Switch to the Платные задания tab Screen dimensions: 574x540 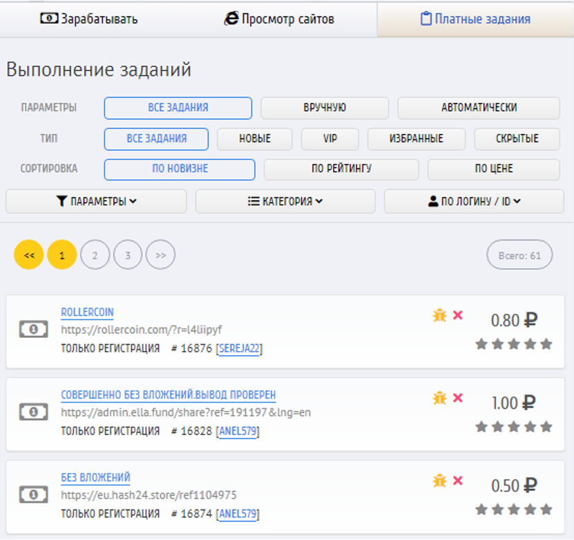[475, 19]
